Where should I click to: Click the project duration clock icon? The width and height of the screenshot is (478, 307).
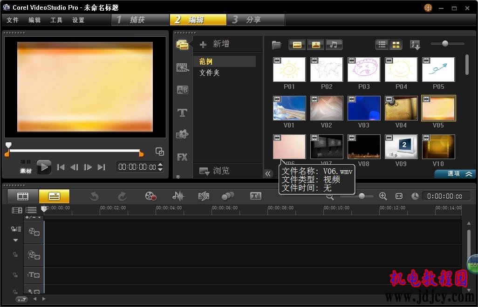[x=415, y=196]
